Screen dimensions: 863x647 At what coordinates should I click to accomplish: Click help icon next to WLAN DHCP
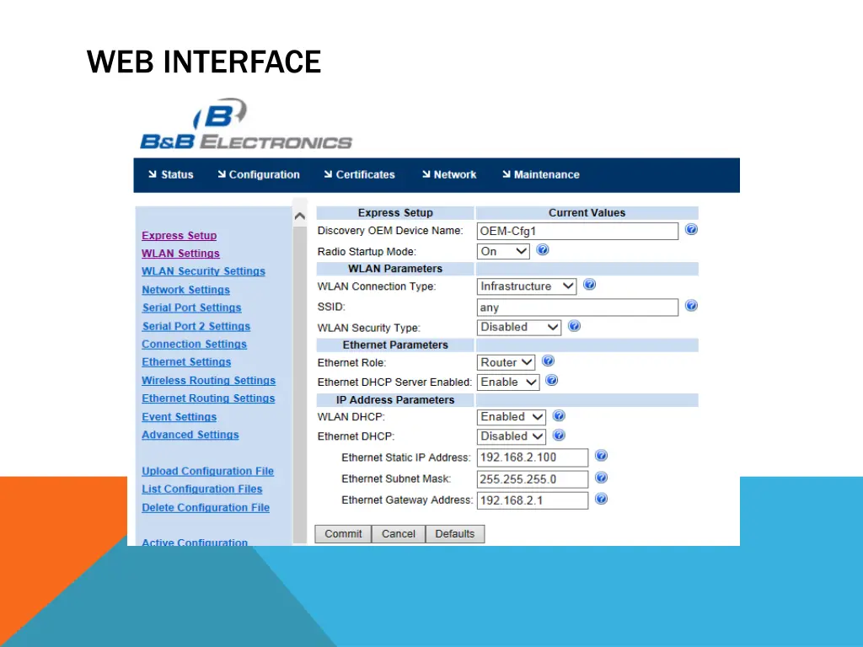559,416
